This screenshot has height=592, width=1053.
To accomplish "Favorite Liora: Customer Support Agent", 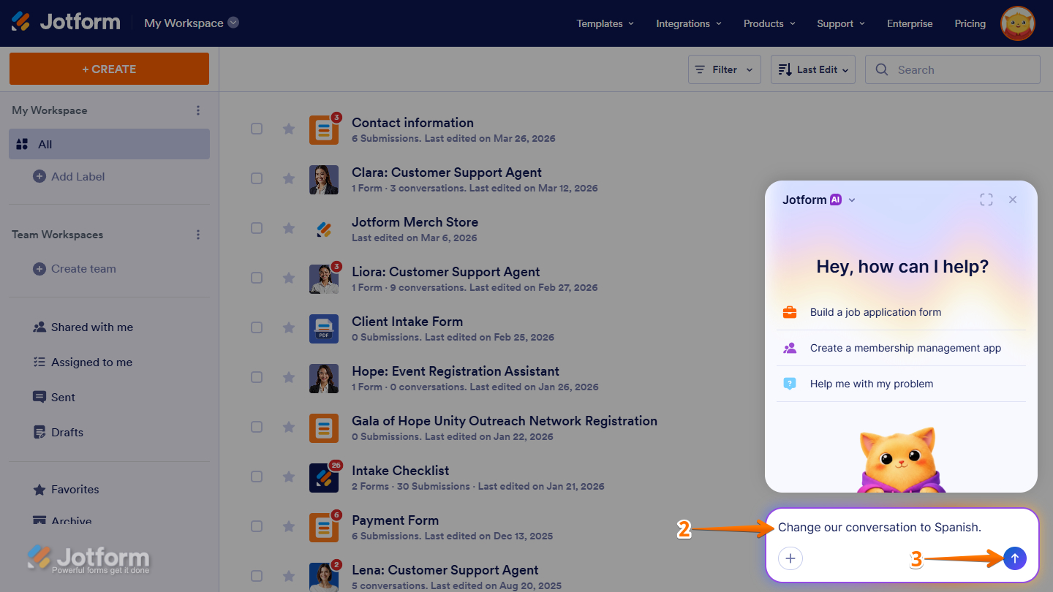I will (288, 278).
